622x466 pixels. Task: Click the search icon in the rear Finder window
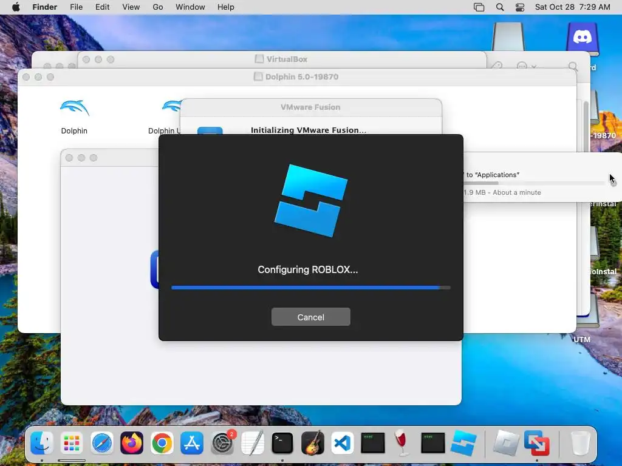pyautogui.click(x=573, y=66)
